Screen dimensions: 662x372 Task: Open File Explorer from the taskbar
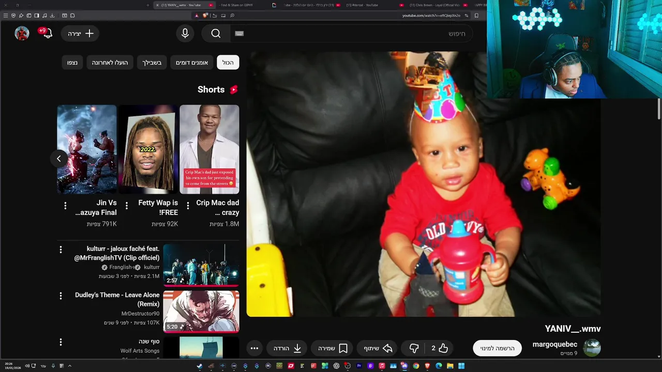450,366
